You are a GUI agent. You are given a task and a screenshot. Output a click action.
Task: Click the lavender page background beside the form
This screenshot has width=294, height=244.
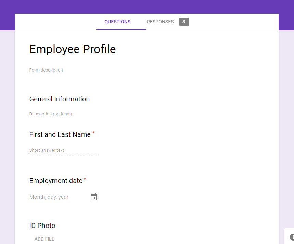click(x=7, y=131)
